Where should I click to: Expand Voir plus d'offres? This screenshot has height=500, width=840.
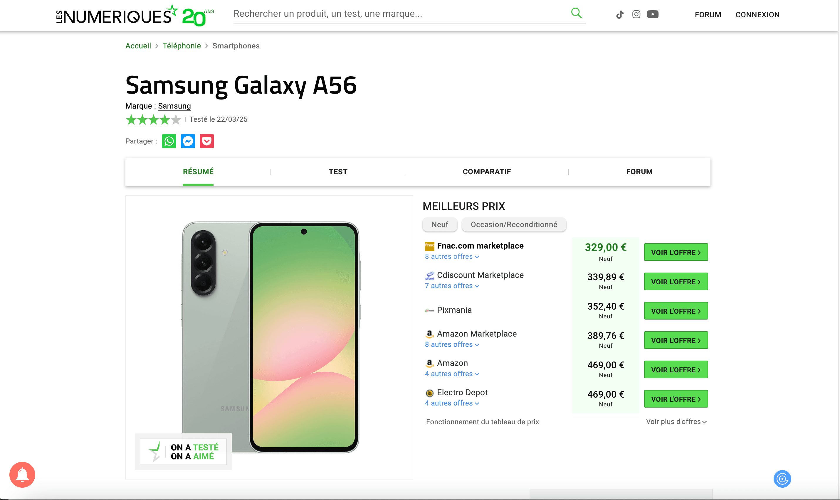(x=676, y=421)
